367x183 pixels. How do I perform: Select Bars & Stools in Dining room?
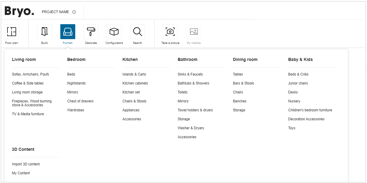[243, 83]
